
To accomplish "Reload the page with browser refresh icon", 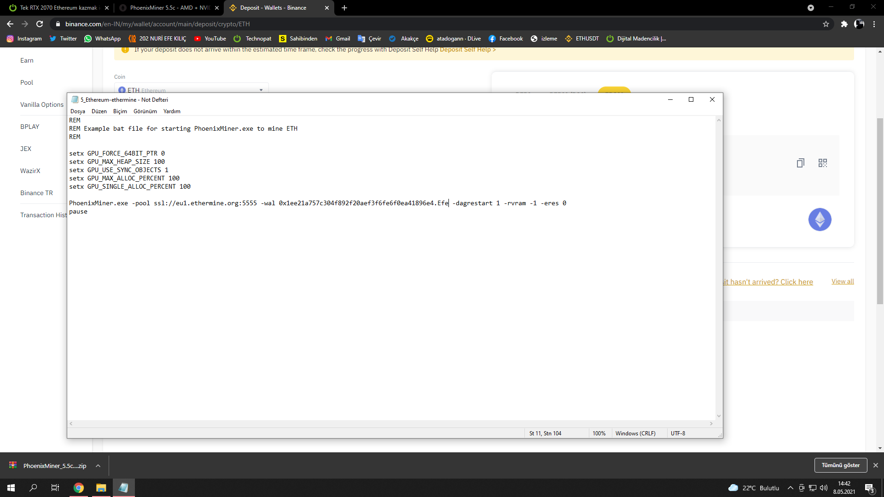I will point(40,24).
